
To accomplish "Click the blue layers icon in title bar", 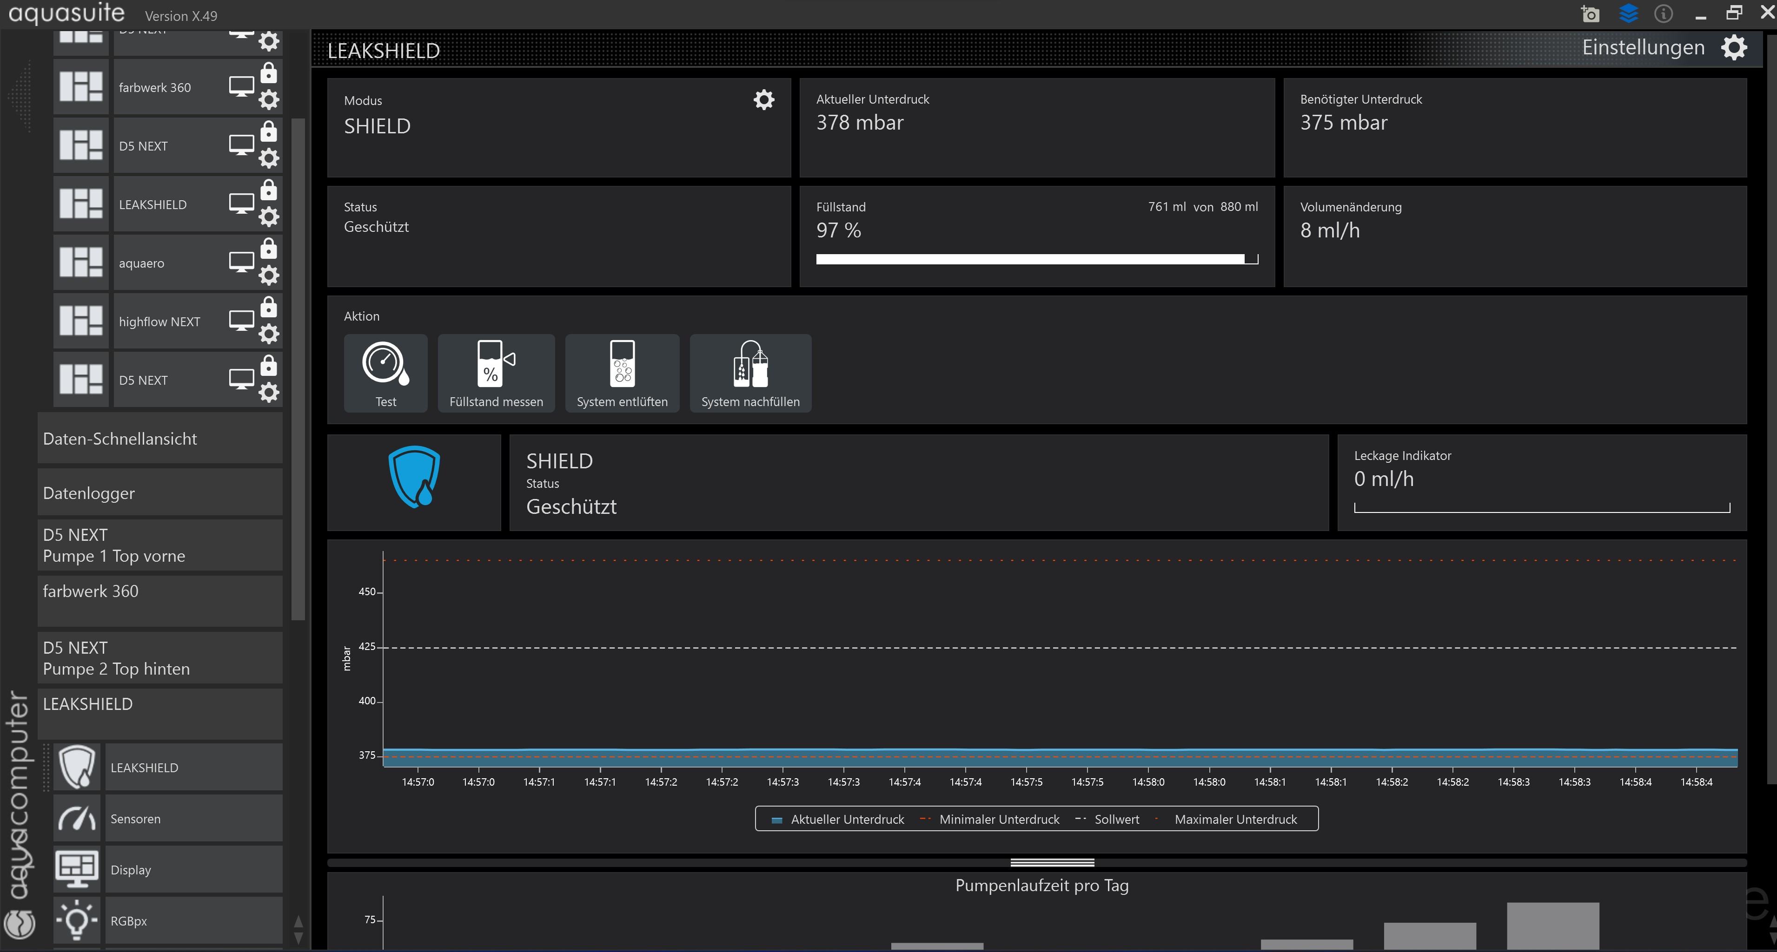I will click(x=1628, y=13).
